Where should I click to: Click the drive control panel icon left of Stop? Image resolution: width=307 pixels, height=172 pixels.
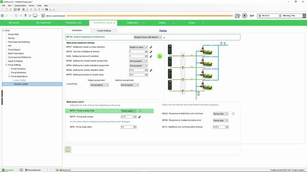[x=237, y=16]
